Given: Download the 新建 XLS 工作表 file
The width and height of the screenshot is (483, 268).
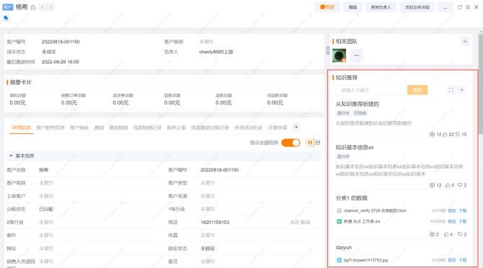Looking at the screenshot, I should coord(462,221).
